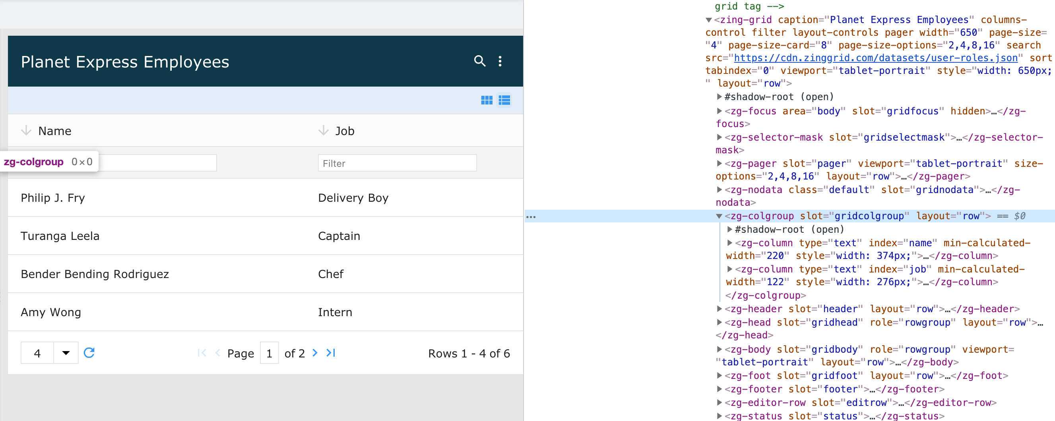Click the current page number input
The height and width of the screenshot is (421, 1055).
[270, 353]
